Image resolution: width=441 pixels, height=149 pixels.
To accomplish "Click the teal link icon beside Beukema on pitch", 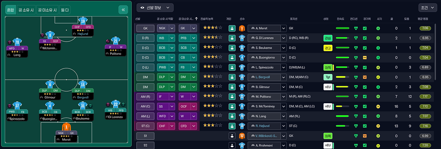I will tap(91, 105).
